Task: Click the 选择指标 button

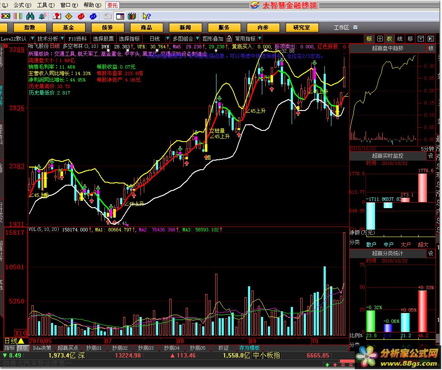Action: pyautogui.click(x=129, y=38)
